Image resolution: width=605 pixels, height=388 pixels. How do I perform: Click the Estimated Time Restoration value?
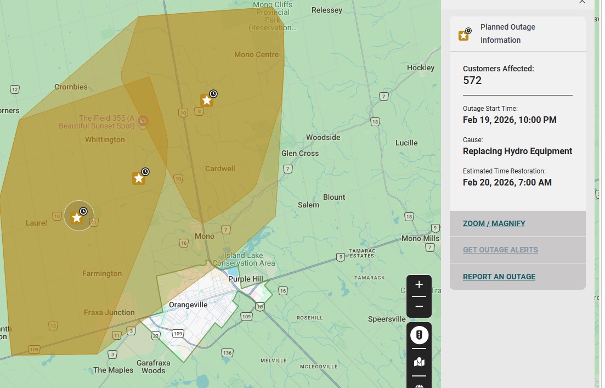coord(507,182)
